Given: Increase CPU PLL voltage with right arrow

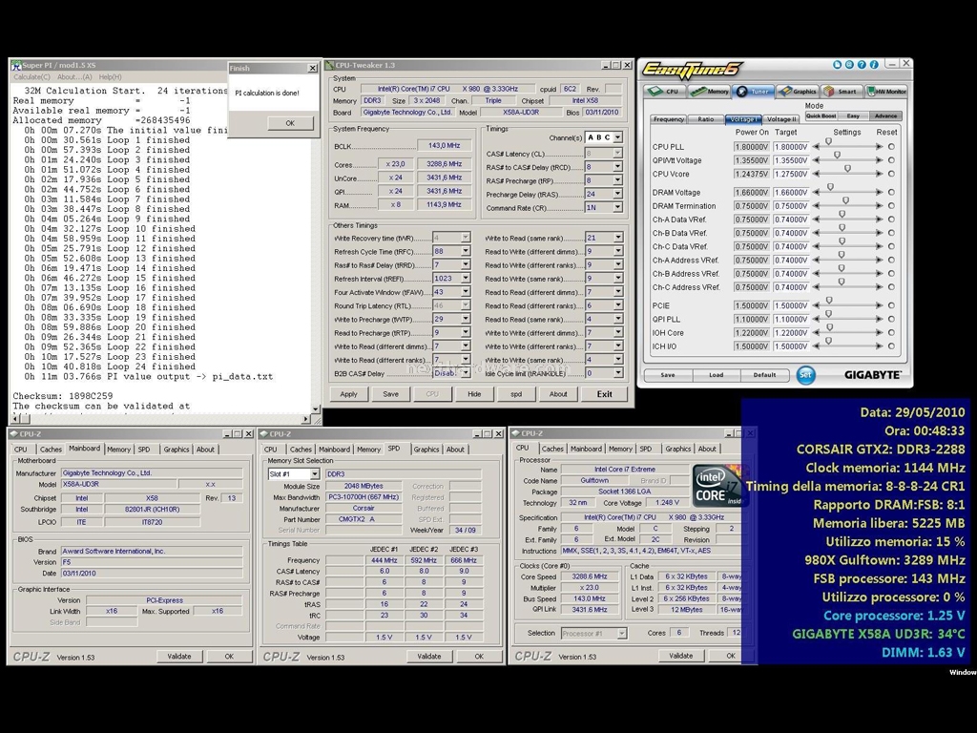Looking at the screenshot, I should coord(879,147).
